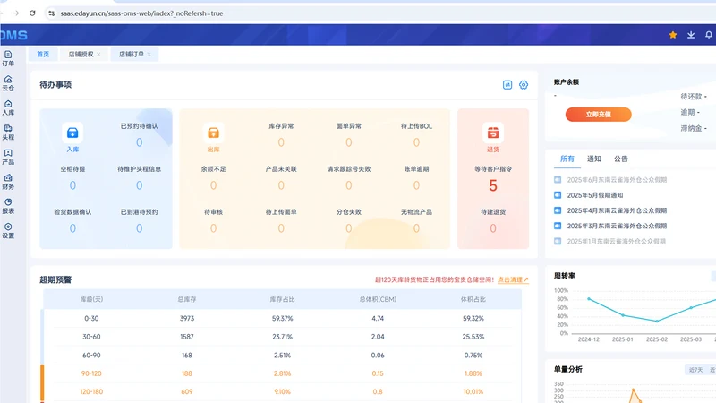
Task: Select the 通知 messages tab
Action: [x=594, y=159]
